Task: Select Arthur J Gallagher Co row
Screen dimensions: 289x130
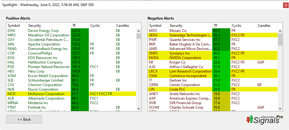Action: pos(213,67)
